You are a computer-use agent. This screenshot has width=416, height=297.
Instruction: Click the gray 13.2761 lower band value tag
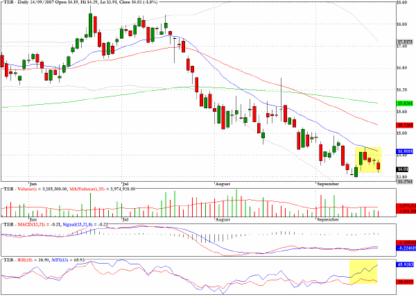click(405, 182)
